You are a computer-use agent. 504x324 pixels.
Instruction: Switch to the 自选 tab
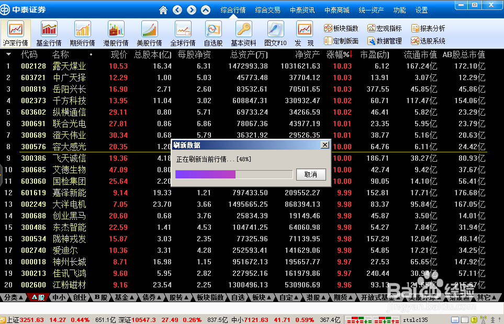(x=238, y=297)
